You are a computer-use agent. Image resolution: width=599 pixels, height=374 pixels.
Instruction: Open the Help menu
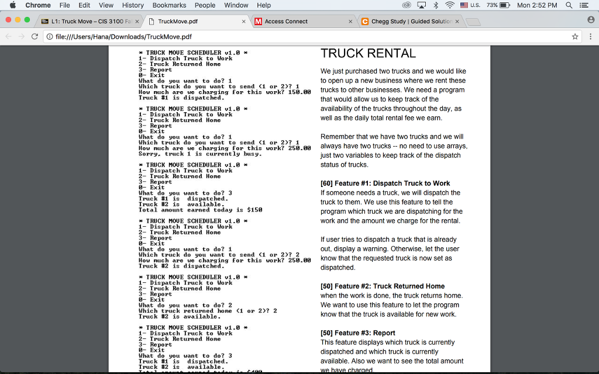(x=264, y=5)
